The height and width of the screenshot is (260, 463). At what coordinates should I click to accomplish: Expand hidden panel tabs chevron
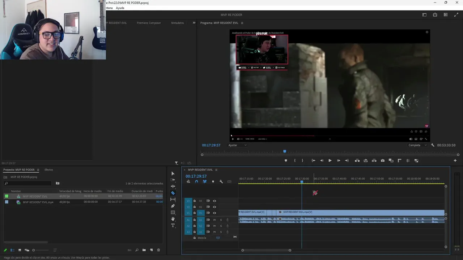[194, 23]
